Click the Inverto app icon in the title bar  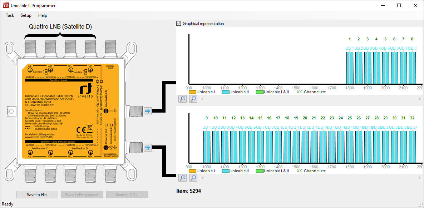[x=6, y=6]
